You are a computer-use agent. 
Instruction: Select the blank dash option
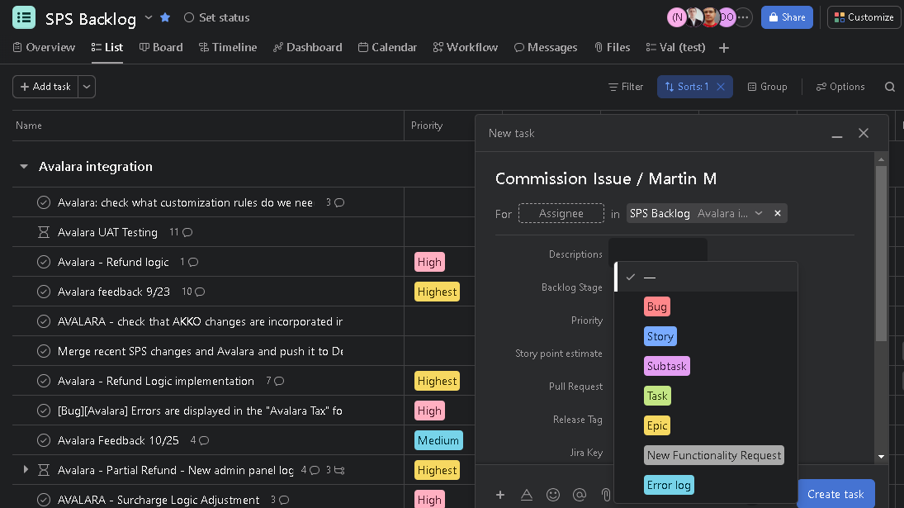(x=707, y=277)
